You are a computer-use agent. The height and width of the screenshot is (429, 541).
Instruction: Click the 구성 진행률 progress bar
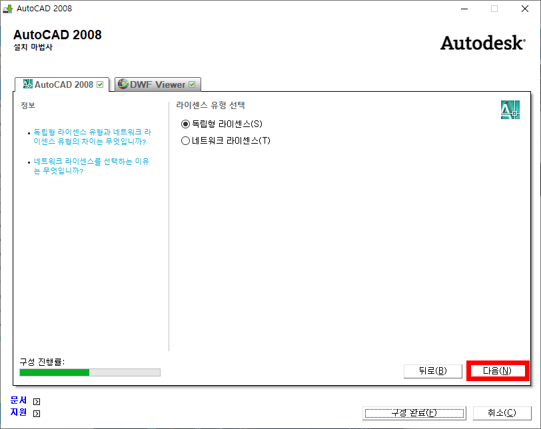click(90, 372)
